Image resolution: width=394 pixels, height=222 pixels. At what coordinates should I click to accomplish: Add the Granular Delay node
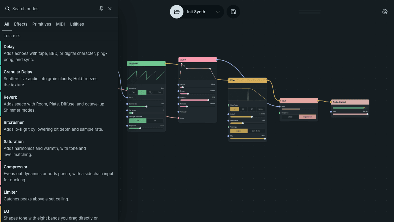(x=59, y=78)
